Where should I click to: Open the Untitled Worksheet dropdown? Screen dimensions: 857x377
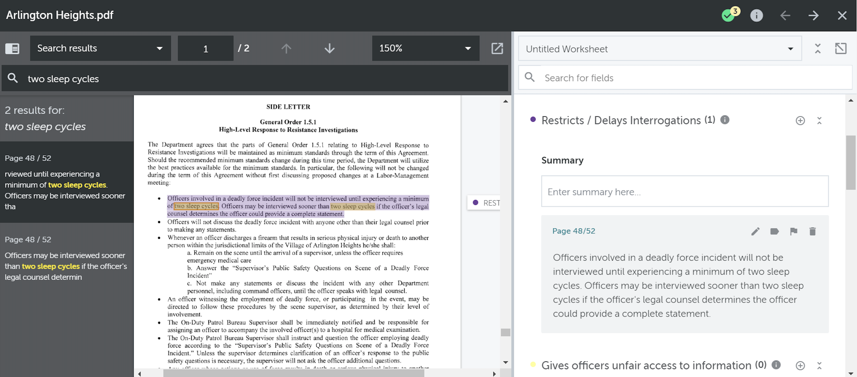(x=659, y=49)
